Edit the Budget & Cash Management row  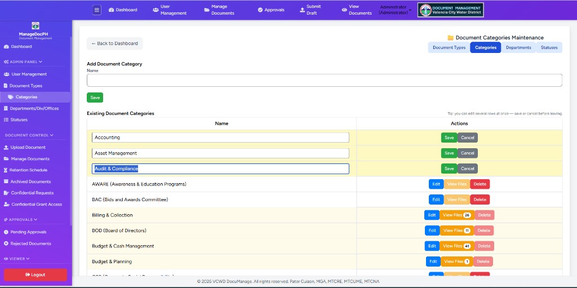432,246
